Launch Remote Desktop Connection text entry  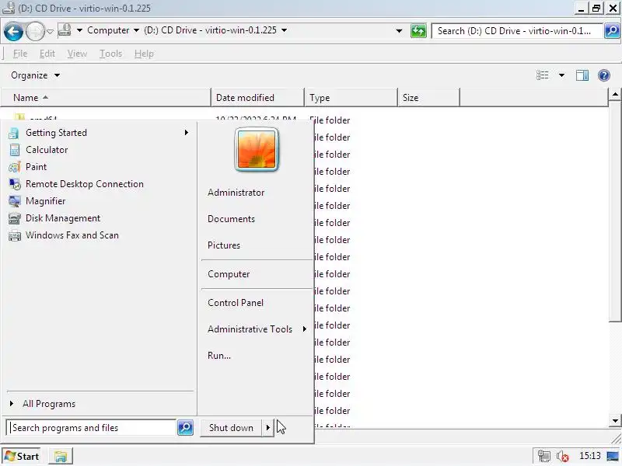(x=85, y=184)
